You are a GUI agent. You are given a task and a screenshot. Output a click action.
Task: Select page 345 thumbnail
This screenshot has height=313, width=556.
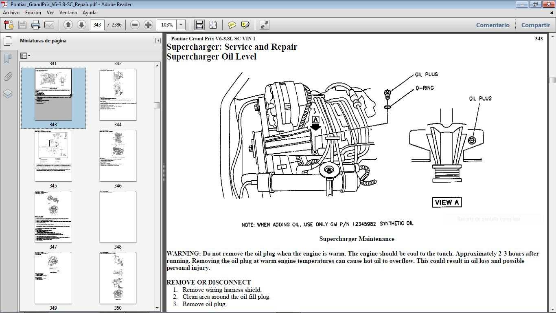click(53, 156)
